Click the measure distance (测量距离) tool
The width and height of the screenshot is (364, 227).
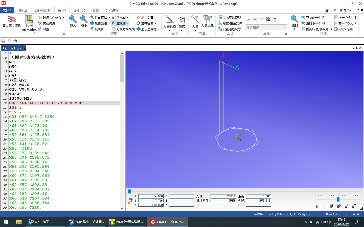145,17
